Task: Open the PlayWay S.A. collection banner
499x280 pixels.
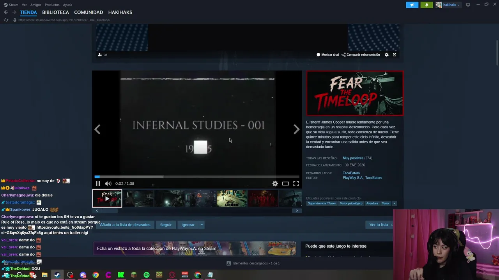Action: (194, 248)
